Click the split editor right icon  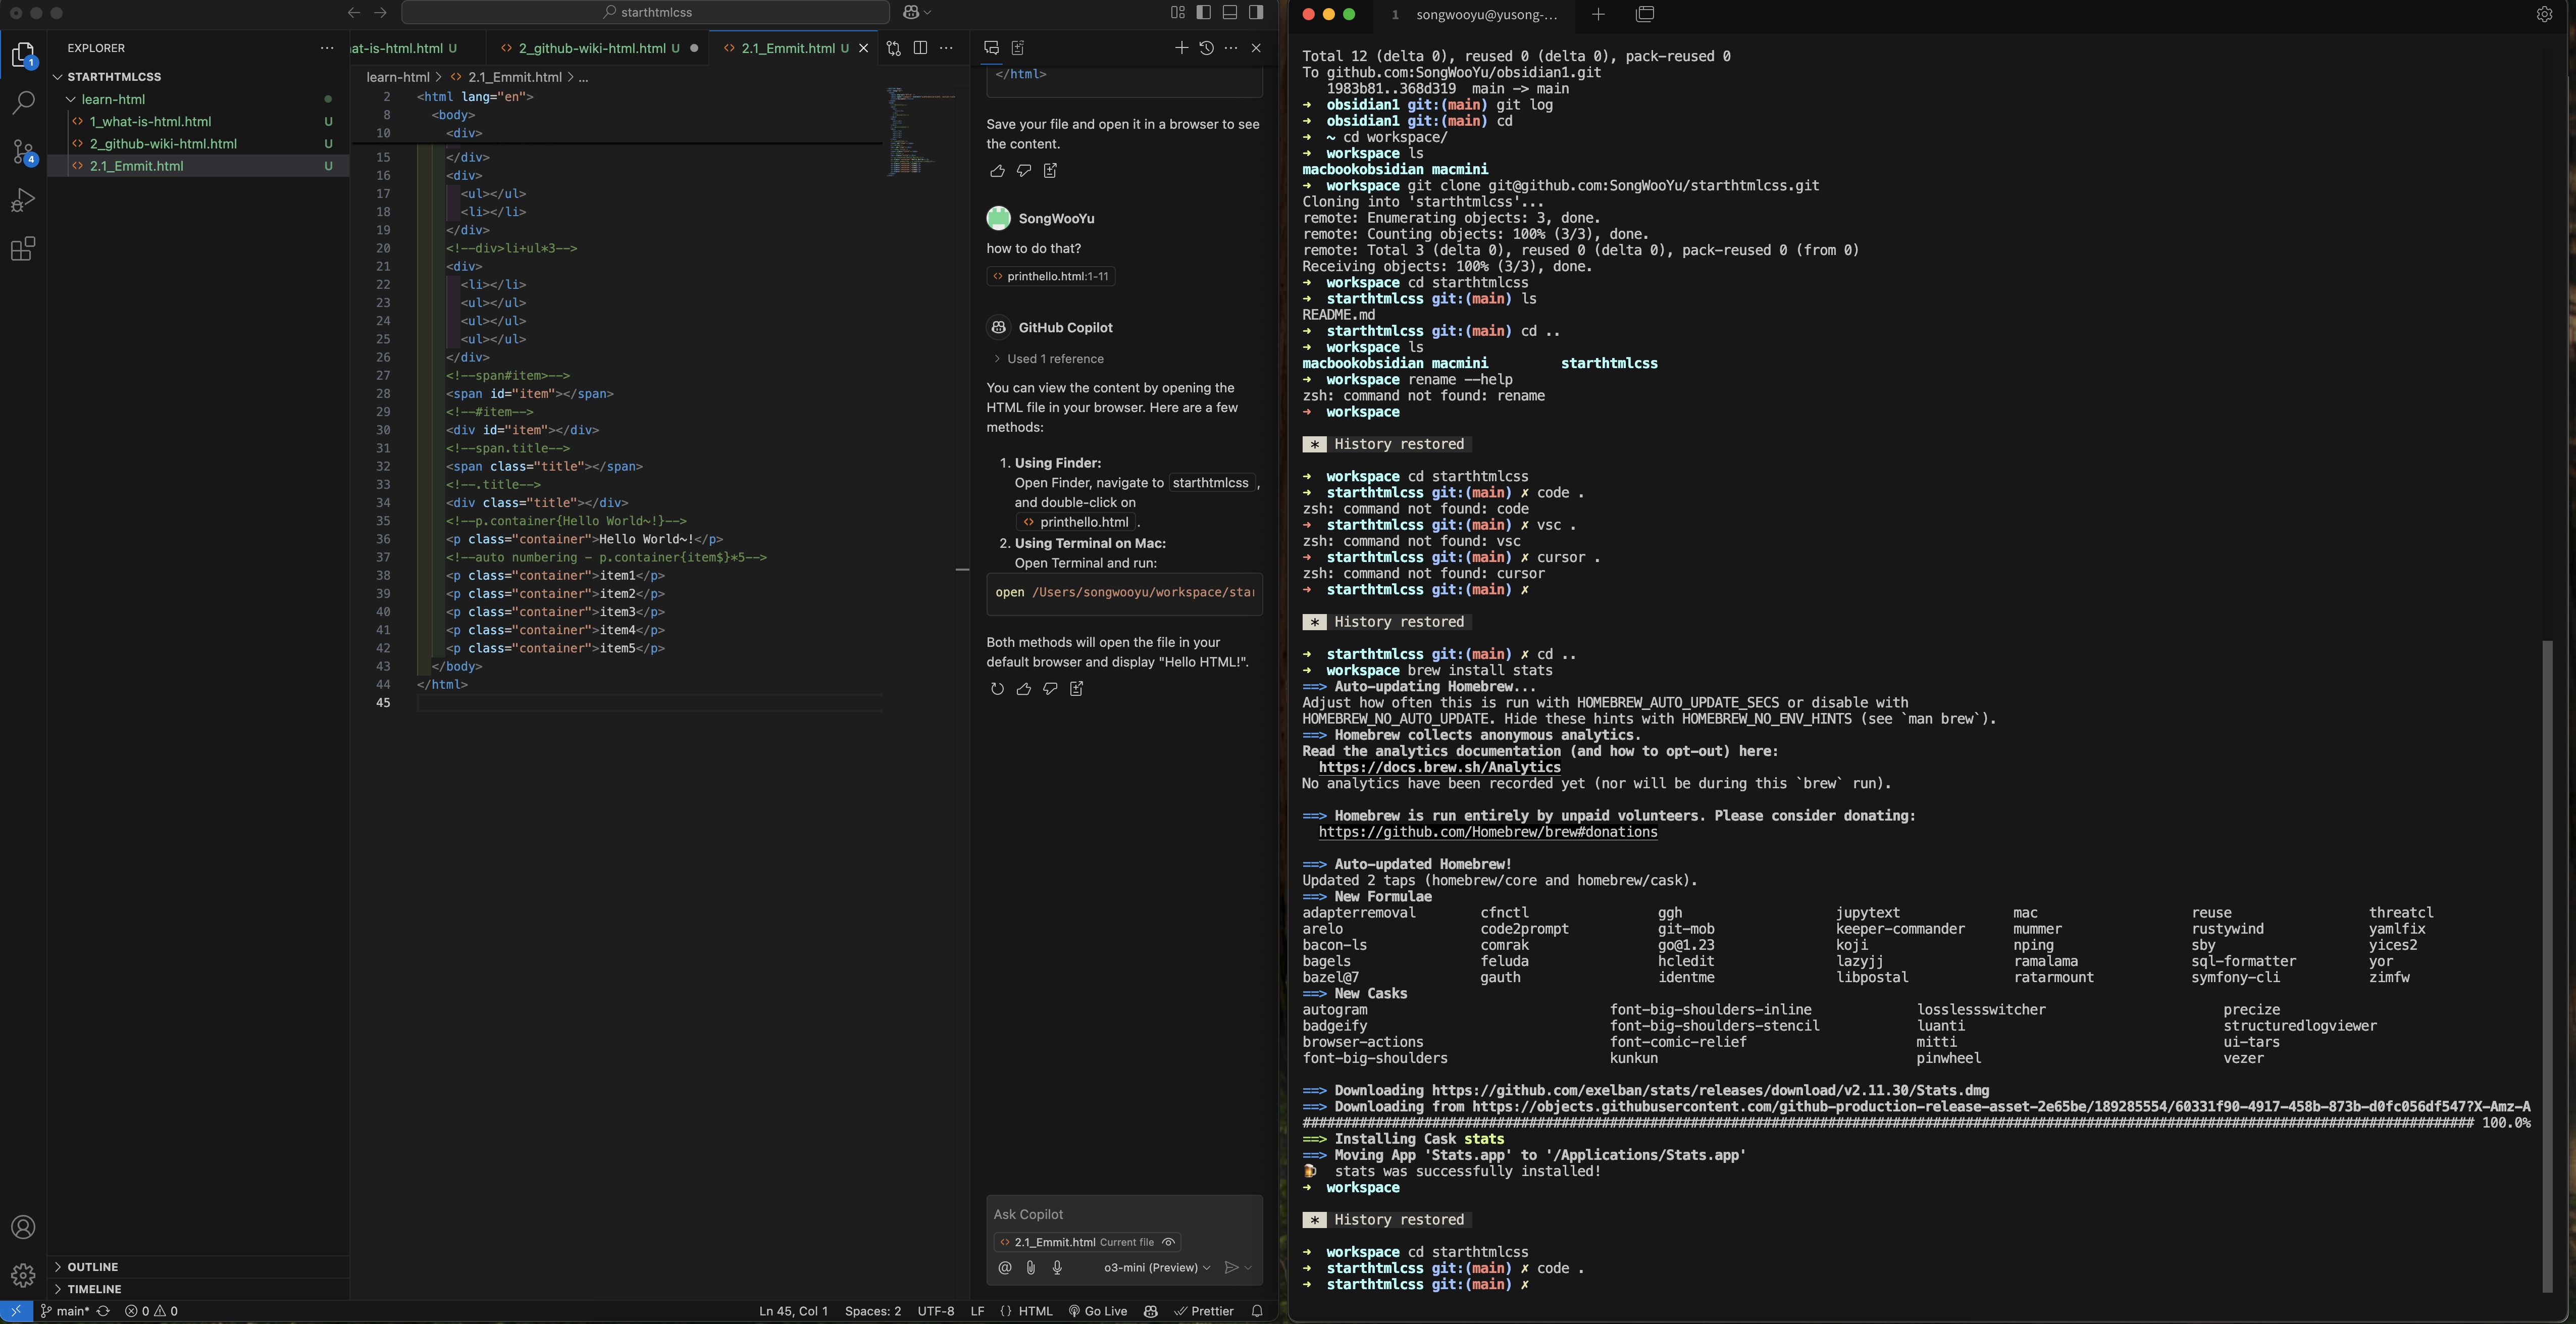click(920, 48)
